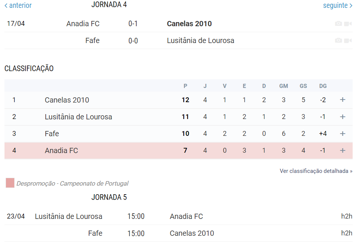359x244 pixels.
Task: Click video icon for Fafe vs Lusitânia match
Action: pyautogui.click(x=348, y=40)
